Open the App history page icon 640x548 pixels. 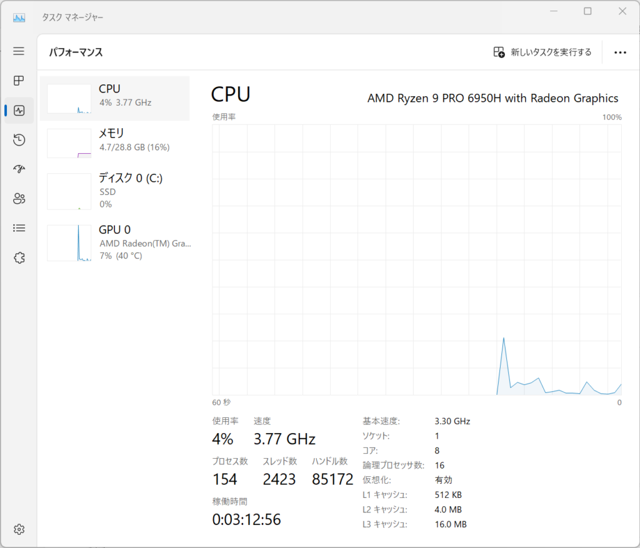(19, 140)
